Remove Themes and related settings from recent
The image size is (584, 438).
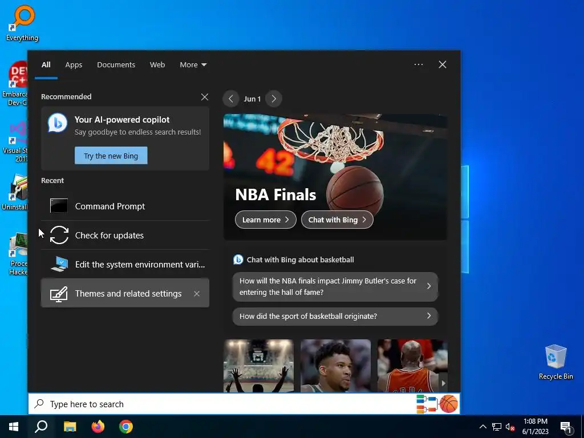(x=197, y=294)
